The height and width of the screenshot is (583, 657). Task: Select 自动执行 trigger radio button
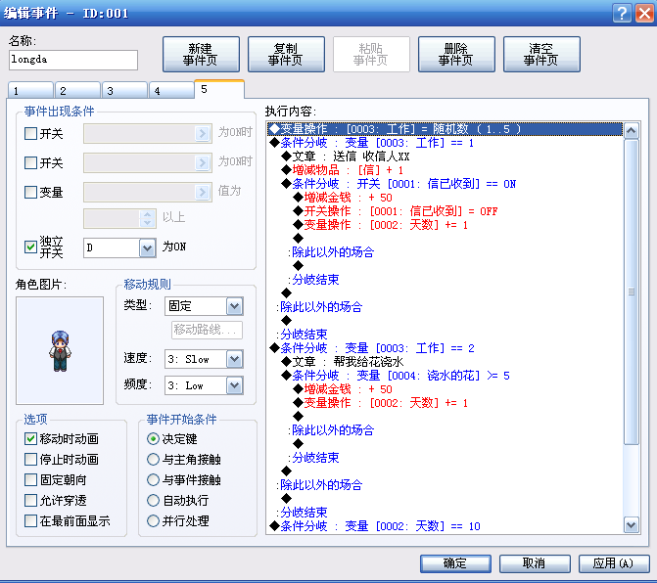(x=153, y=500)
